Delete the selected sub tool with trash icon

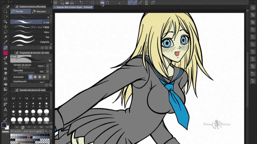point(51,48)
